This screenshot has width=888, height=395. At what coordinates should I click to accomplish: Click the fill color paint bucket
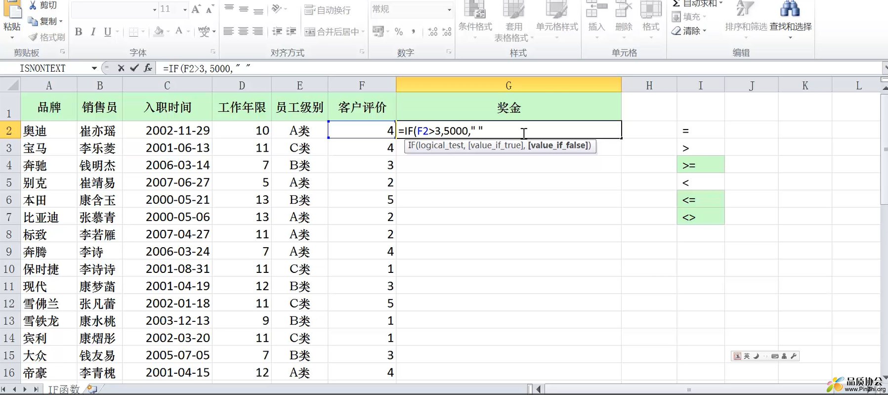(159, 32)
